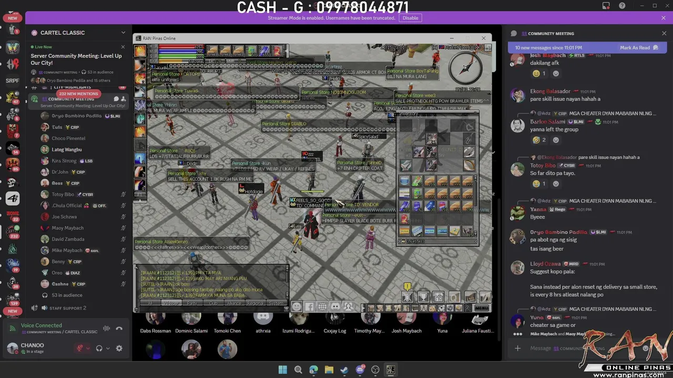Show the 53 in audience list

(67, 295)
